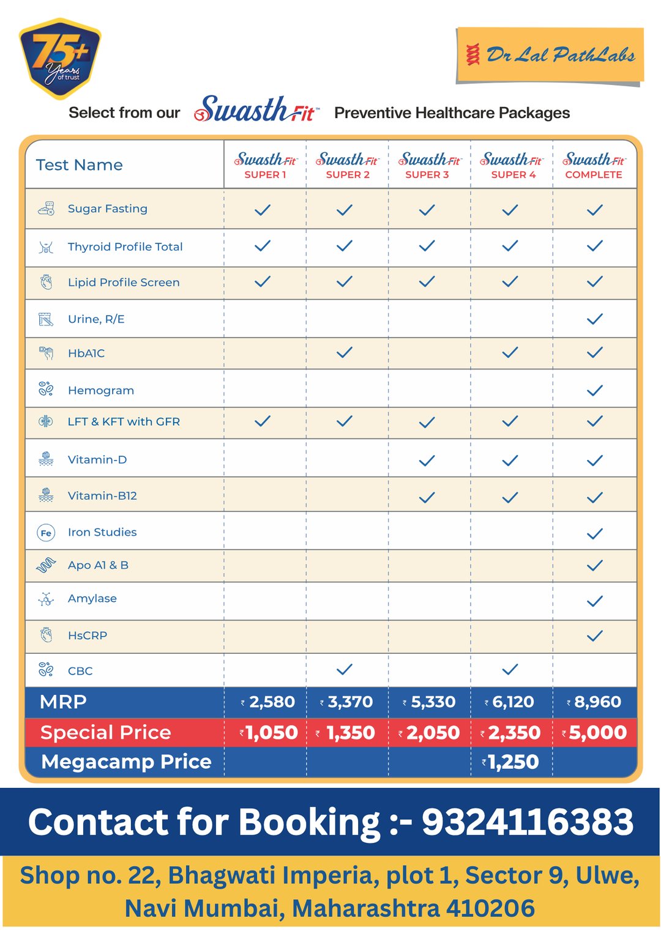The width and height of the screenshot is (661, 934).
Task: Click the Urine R/E row icon
Action: pos(46,319)
